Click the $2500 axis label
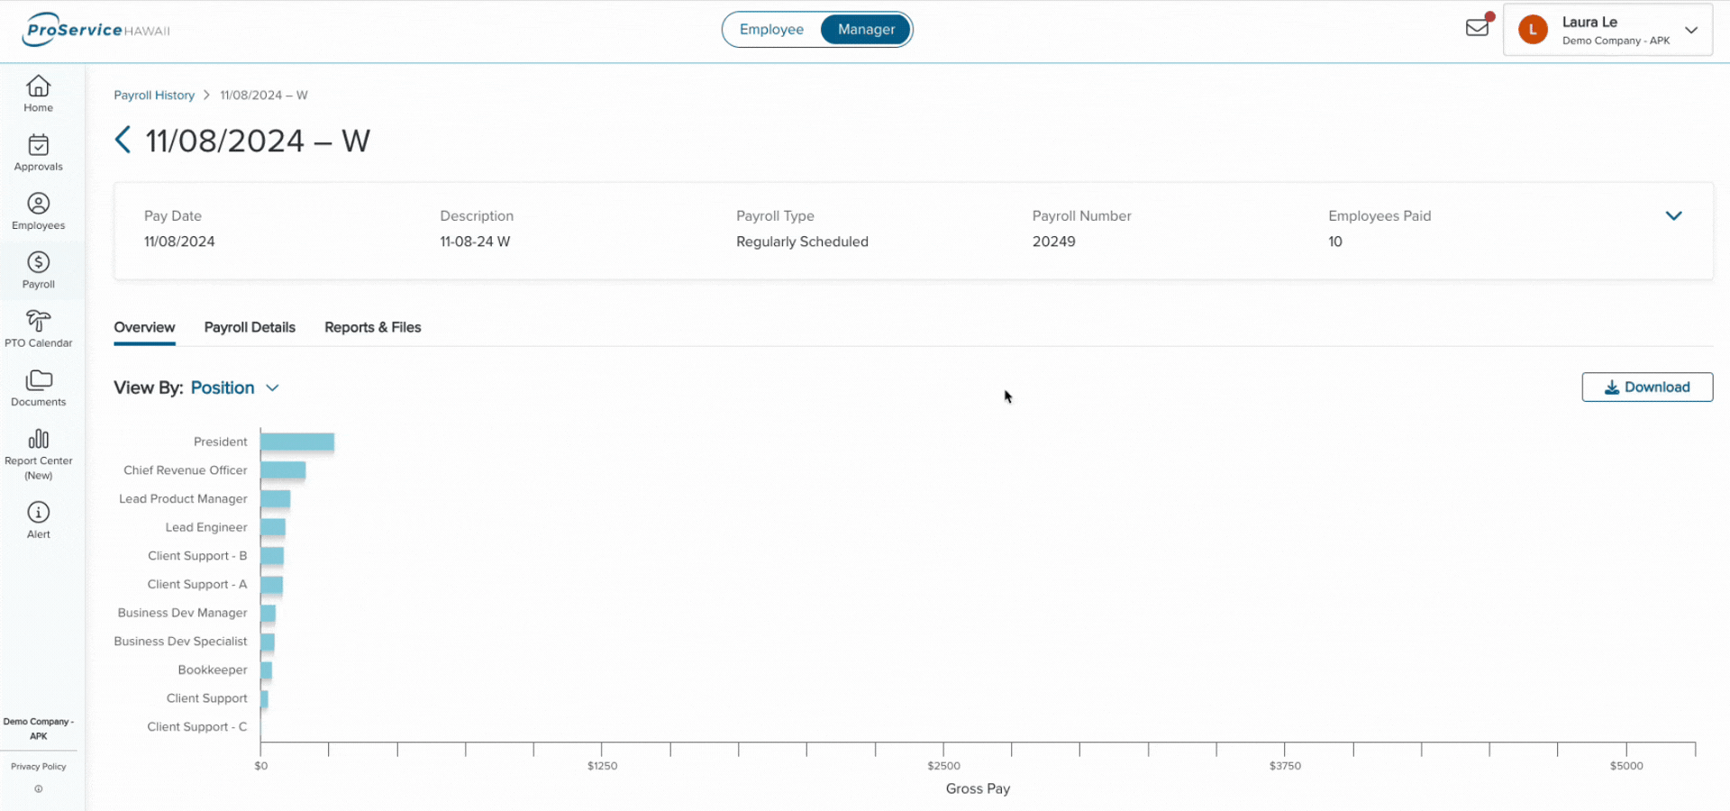This screenshot has width=1730, height=811. point(943,766)
